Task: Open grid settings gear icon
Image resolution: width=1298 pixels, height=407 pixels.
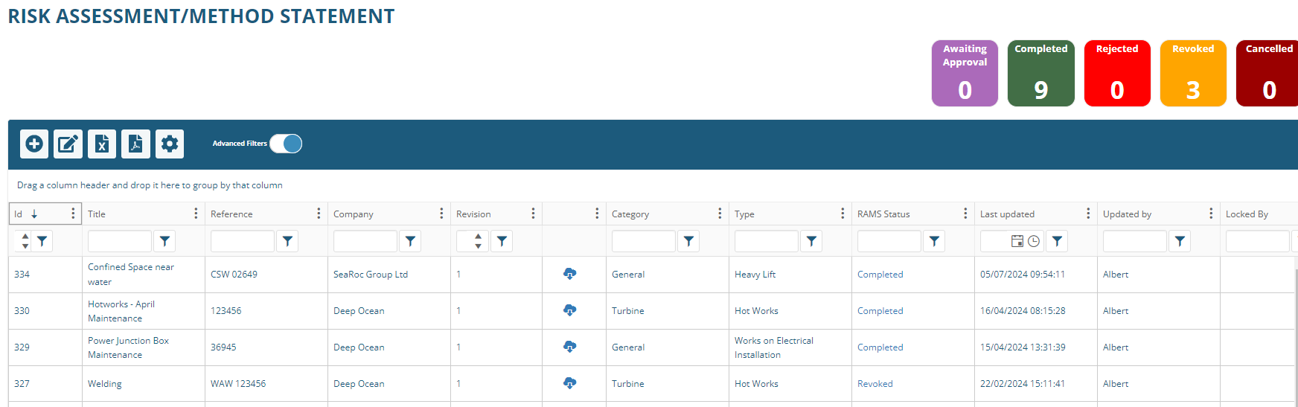Action: [x=170, y=144]
